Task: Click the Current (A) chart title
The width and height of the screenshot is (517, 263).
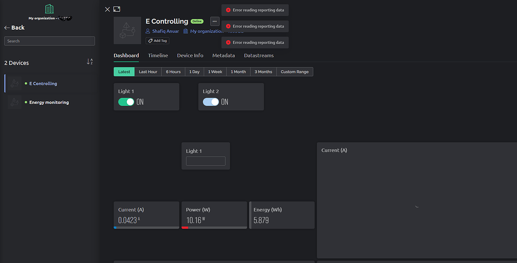Action: (334, 151)
